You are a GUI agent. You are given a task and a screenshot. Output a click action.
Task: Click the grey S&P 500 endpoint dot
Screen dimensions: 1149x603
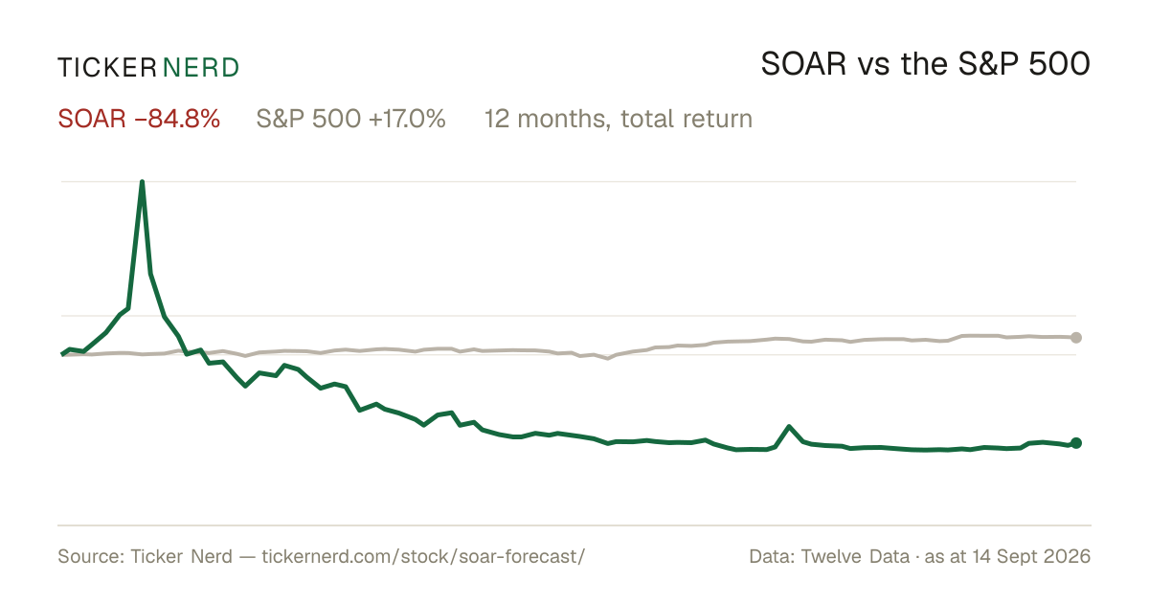(1076, 337)
